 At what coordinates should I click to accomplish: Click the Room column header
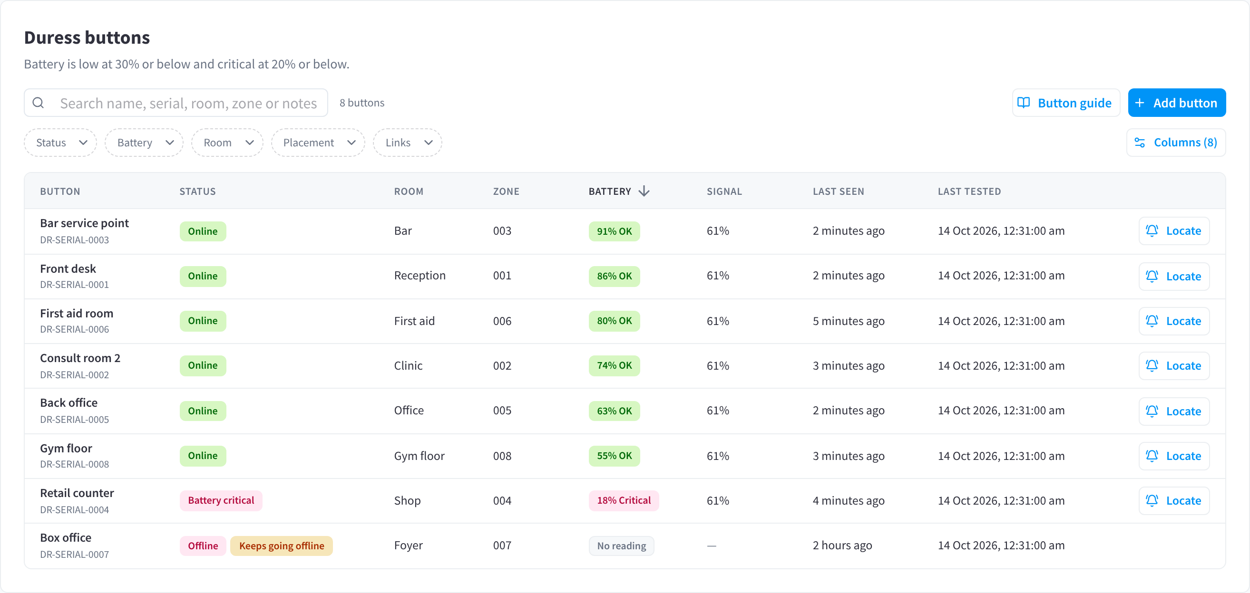pyautogui.click(x=409, y=191)
